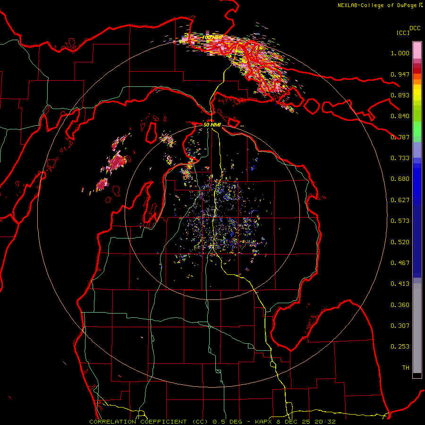
Task: Click the 0.840 scale value
Action: point(400,116)
